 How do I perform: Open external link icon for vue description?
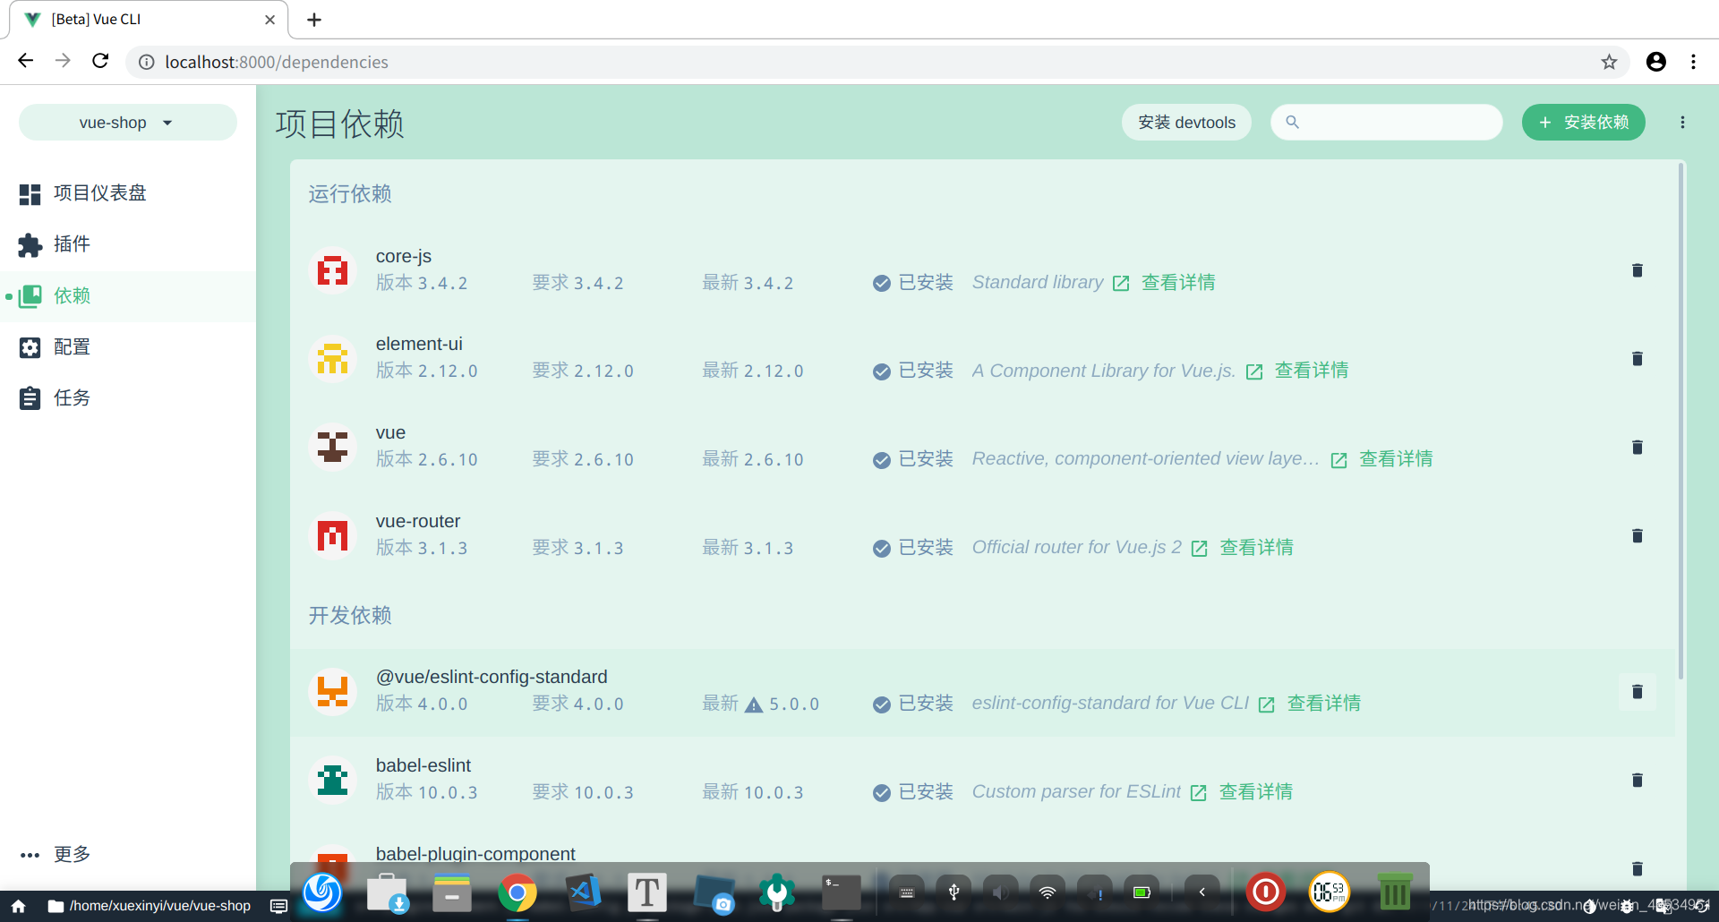click(x=1338, y=461)
